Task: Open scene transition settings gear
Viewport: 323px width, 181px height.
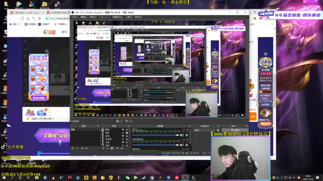Action: click(218, 130)
